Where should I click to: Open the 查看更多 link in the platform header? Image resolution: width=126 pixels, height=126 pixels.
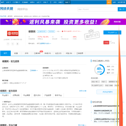(45, 43)
